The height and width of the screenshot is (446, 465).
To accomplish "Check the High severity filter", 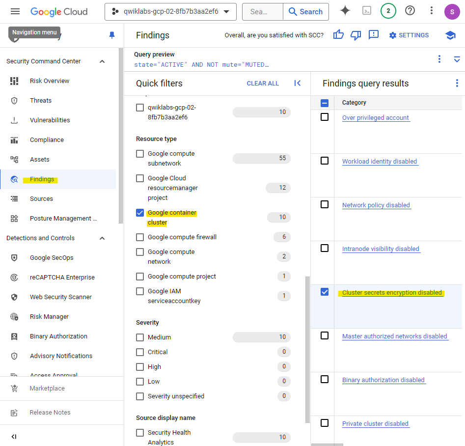I will point(140,367).
